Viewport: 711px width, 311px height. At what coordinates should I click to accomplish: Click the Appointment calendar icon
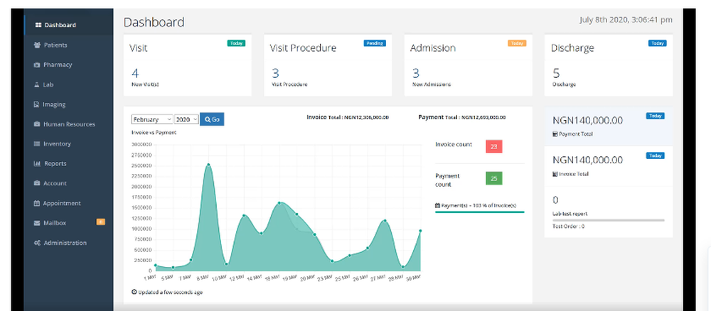point(37,203)
